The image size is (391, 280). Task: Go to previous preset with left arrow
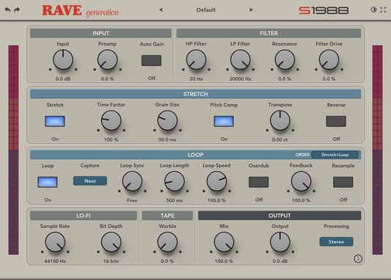tap(161, 10)
